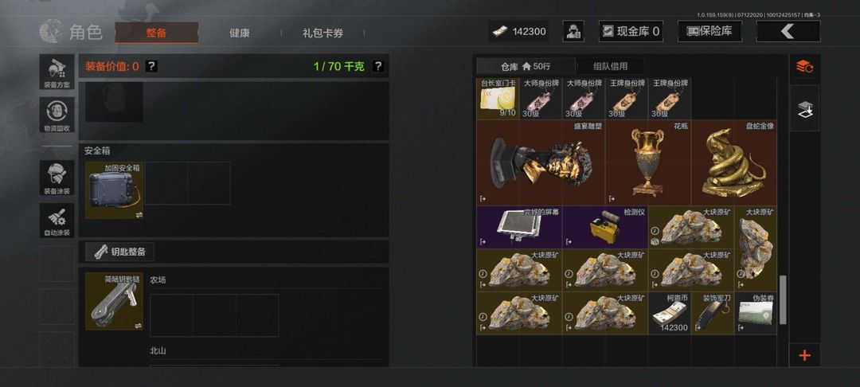
Task: Click the warehouse sort icon at top right
Action: [804, 67]
